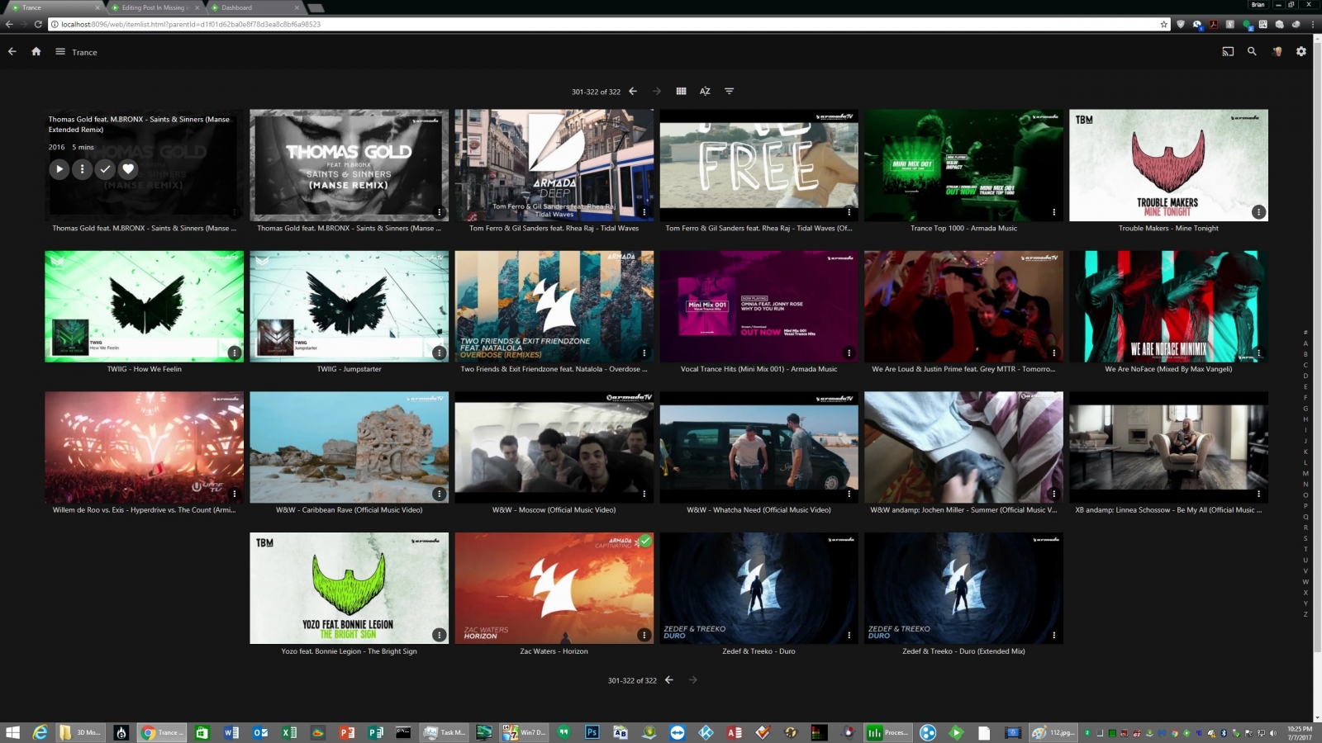Go to previous page using top arrow
The image size is (1322, 743).
(633, 91)
